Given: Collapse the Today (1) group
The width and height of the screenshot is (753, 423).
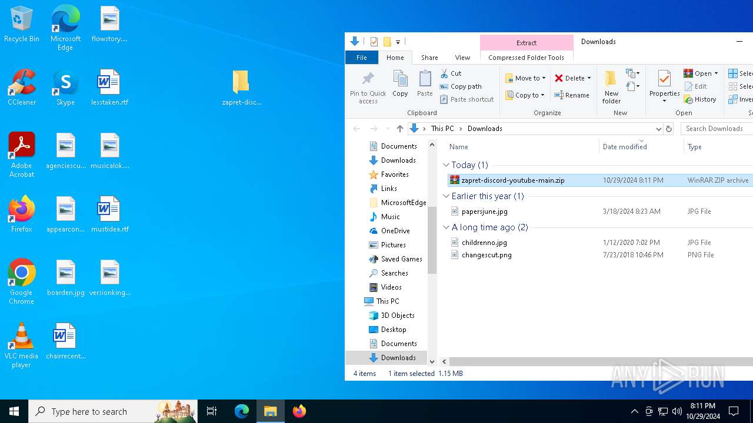Looking at the screenshot, I should [446, 165].
